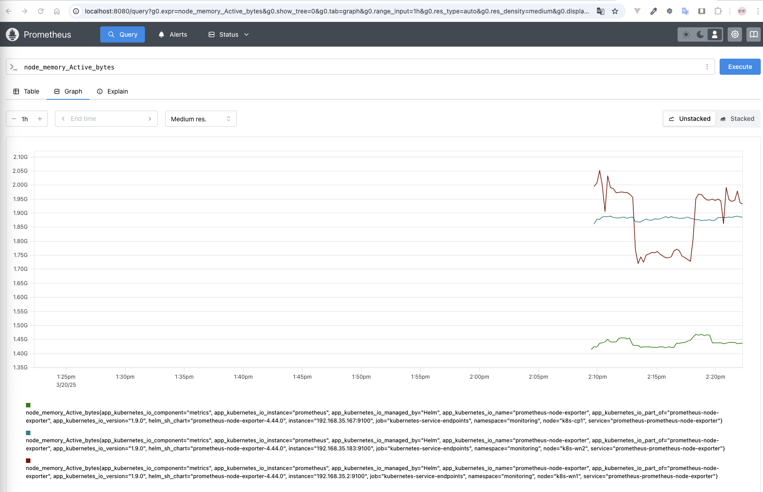
Task: Open the color picker eyedropper extension
Action: [x=653, y=11]
